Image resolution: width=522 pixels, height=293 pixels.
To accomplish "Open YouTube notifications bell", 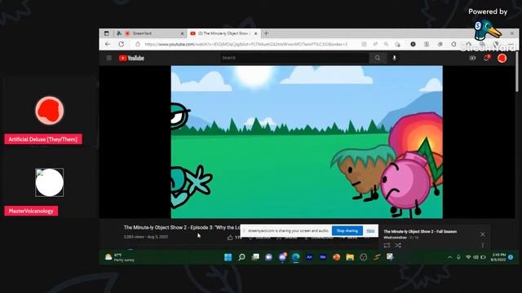I will (x=487, y=58).
